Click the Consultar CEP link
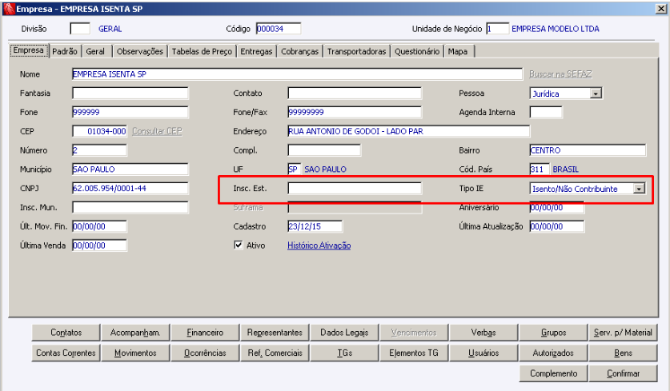 [x=157, y=131]
